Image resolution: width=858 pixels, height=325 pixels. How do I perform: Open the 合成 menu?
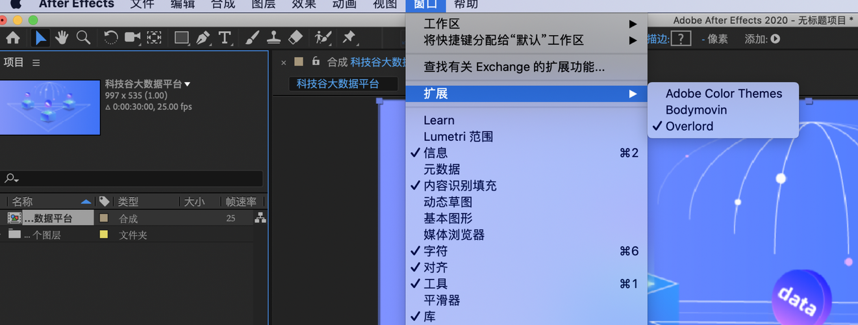[223, 4]
